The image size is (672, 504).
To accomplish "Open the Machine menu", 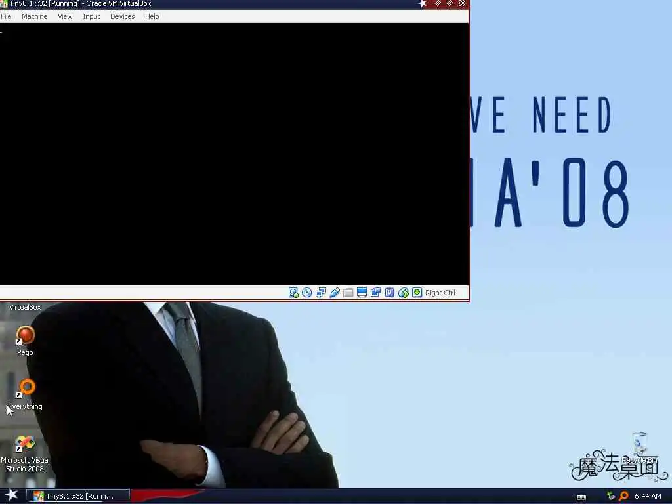I will 34,16.
